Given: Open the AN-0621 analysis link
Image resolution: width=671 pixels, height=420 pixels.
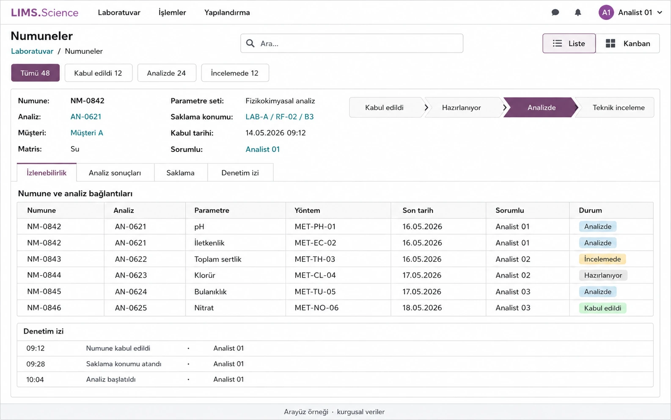Looking at the screenshot, I should pyautogui.click(x=86, y=116).
